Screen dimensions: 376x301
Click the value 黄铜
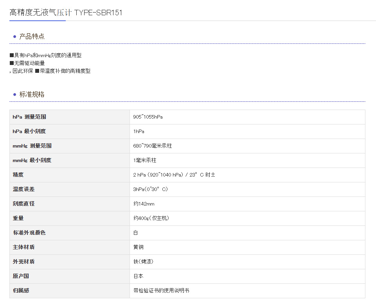point(139,247)
